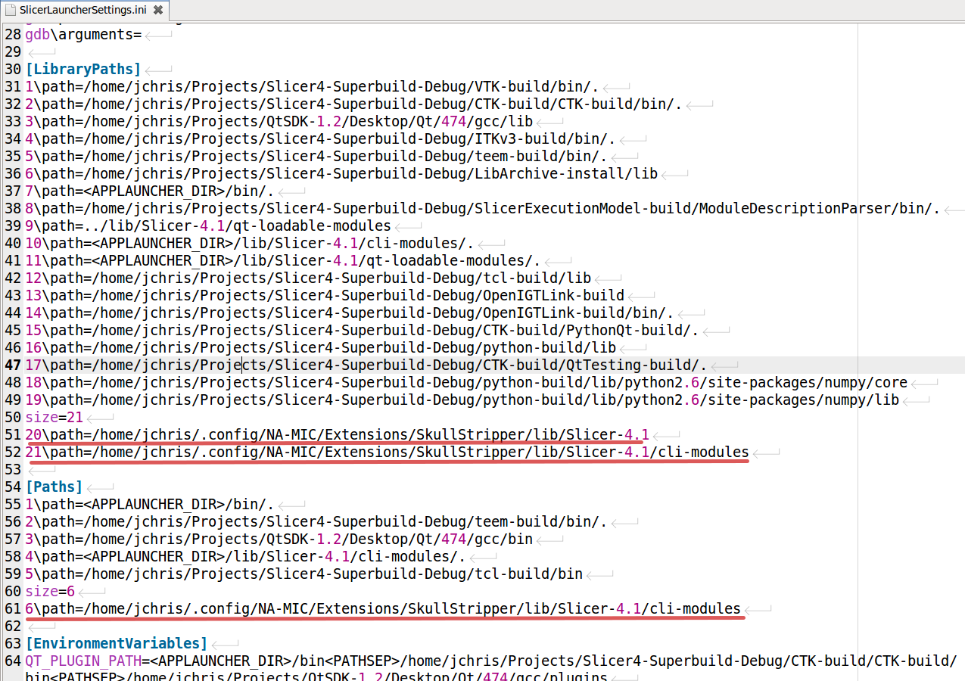Place cursor on the size=6 entry

tap(49, 591)
